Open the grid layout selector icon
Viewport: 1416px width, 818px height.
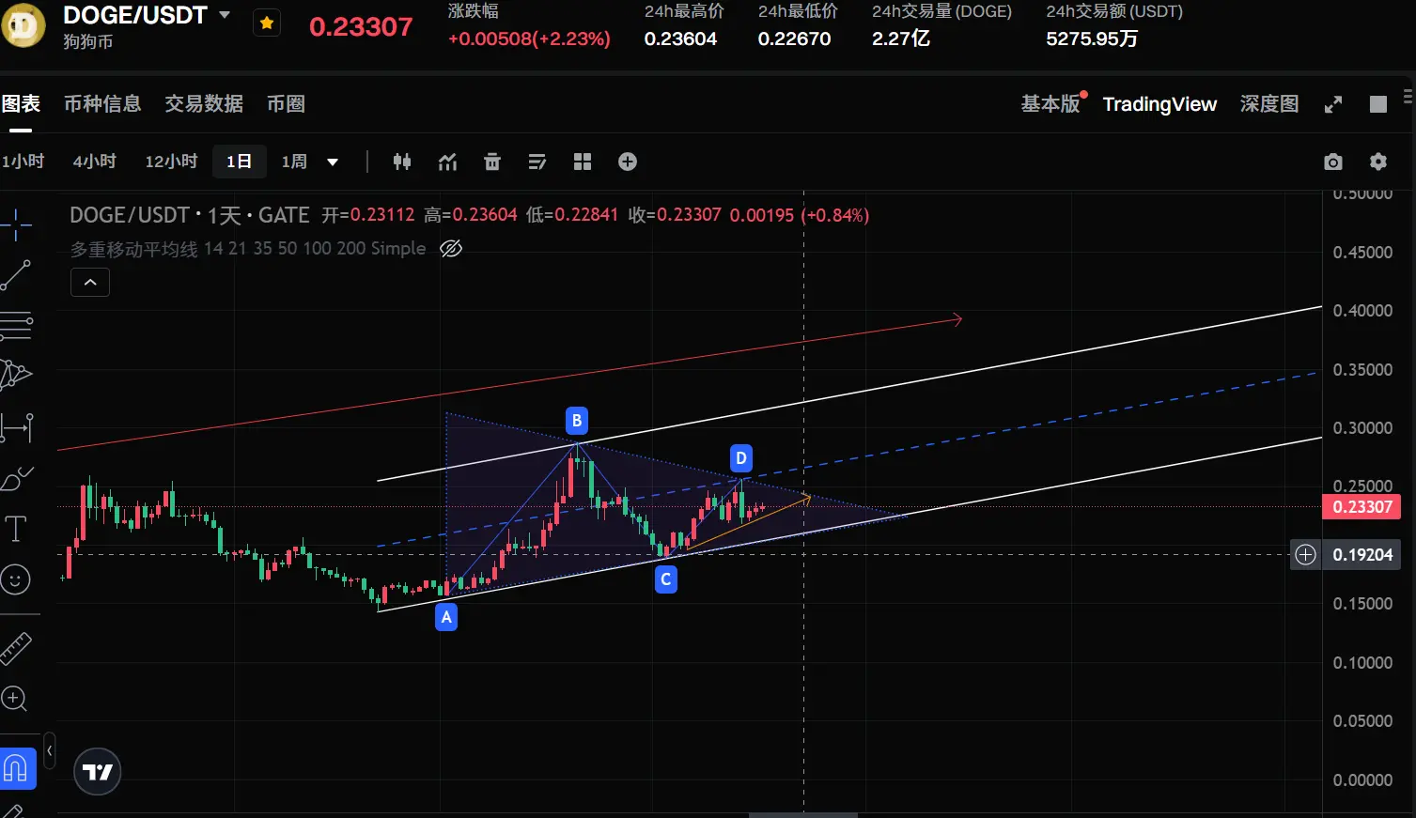pos(583,162)
